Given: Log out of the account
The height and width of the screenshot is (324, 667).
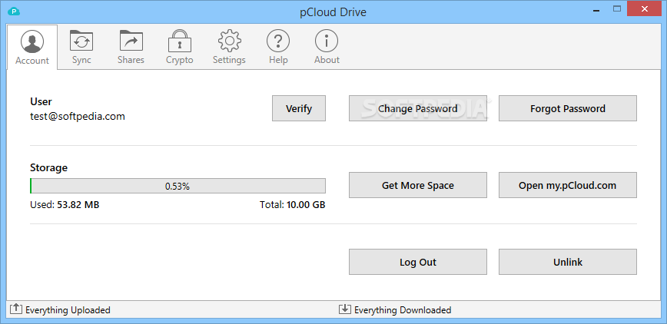Looking at the screenshot, I should point(418,262).
